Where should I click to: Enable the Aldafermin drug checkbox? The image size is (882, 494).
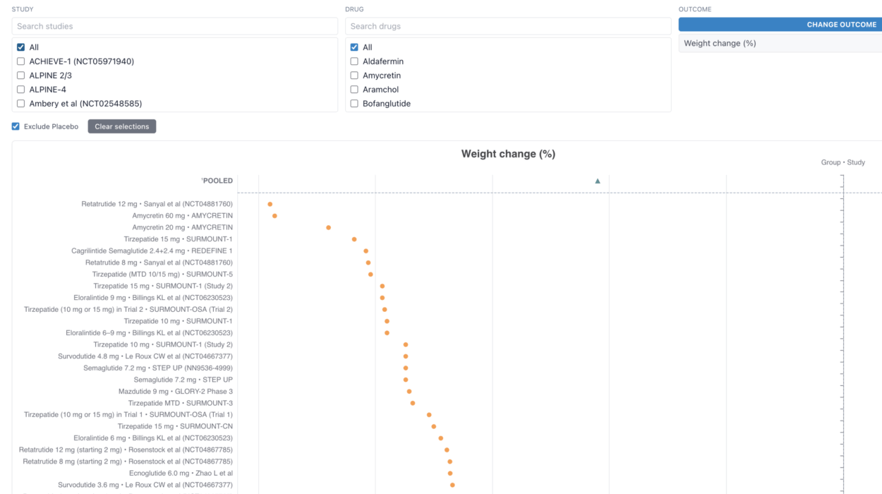355,61
